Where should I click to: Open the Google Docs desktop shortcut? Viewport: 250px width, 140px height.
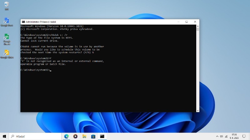tap(7, 22)
